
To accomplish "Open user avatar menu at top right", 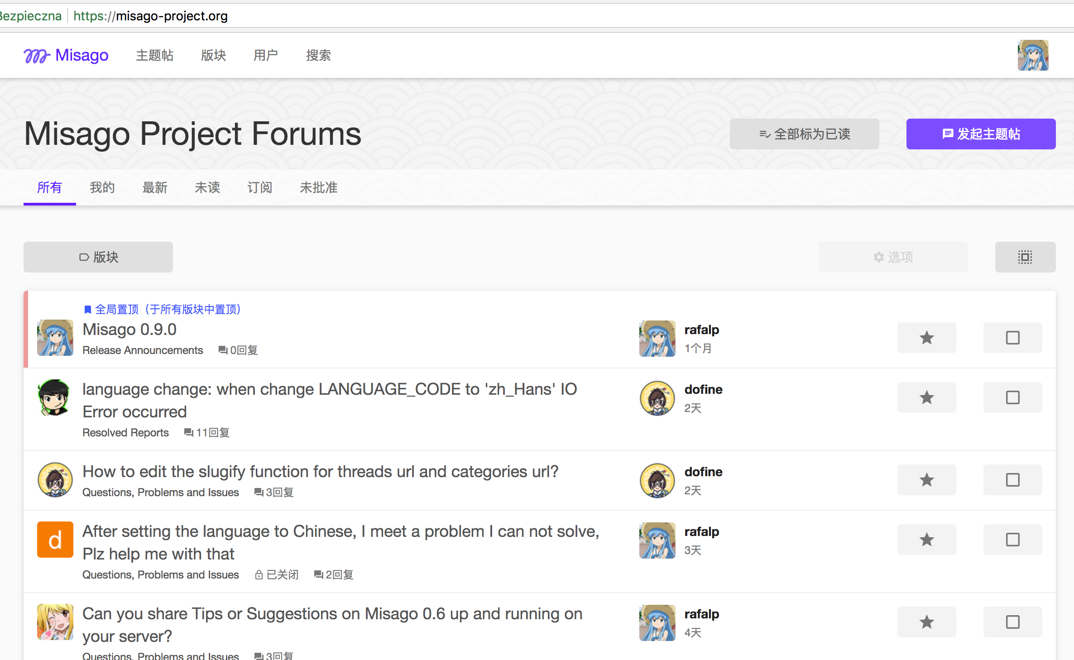I will coord(1033,55).
